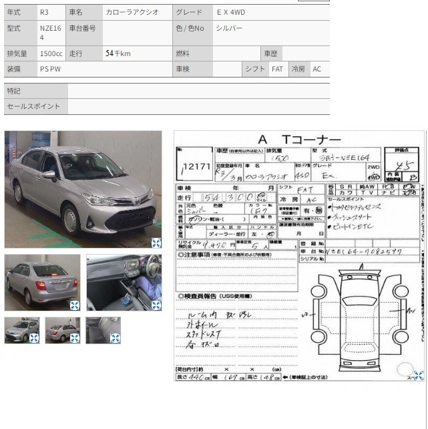The image size is (428, 429).
Task: Click the E X 4WD grade value
Action: tap(231, 12)
